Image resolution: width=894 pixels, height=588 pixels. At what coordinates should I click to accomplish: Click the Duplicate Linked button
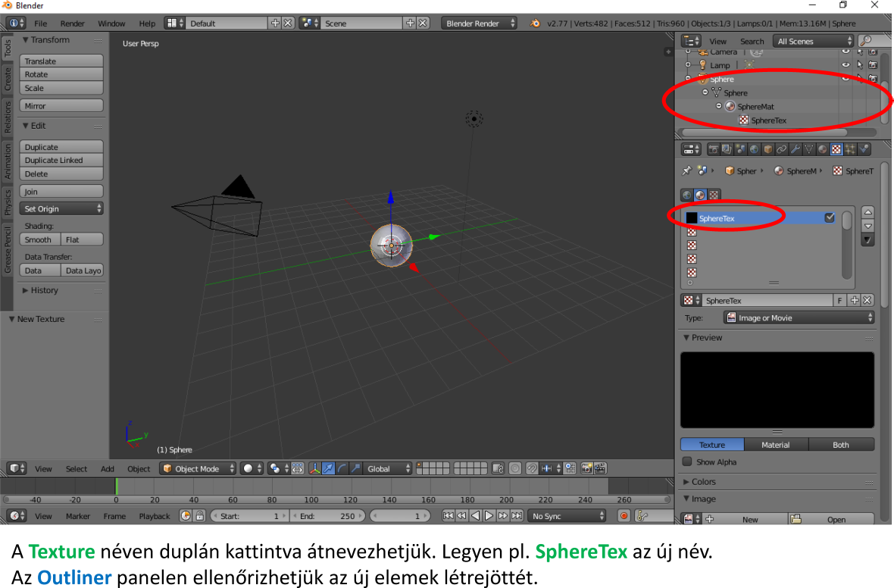(61, 160)
